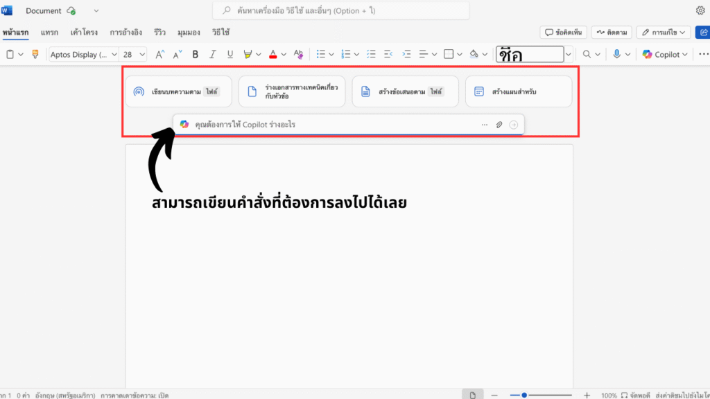Click the Dictate microphone icon
This screenshot has width=710, height=399.
point(616,54)
